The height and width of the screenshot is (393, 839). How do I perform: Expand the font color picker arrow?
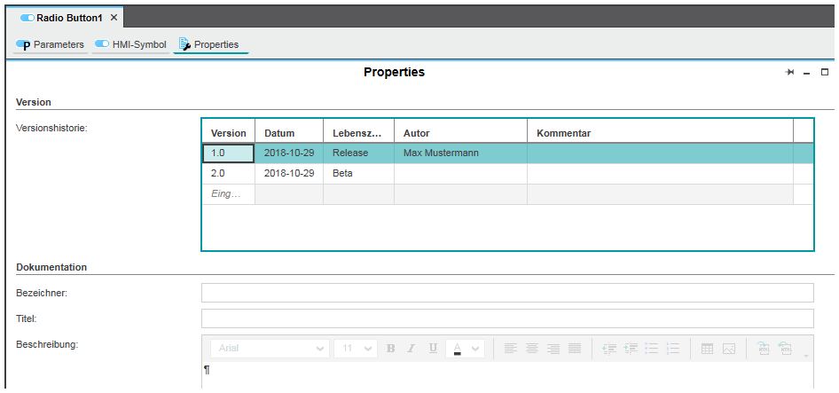(x=475, y=349)
